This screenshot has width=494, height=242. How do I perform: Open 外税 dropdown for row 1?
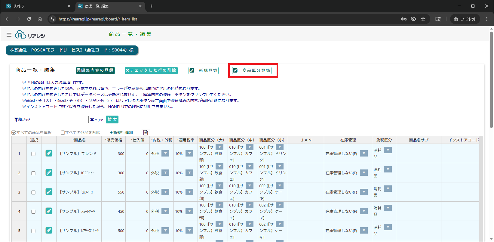[x=165, y=153]
